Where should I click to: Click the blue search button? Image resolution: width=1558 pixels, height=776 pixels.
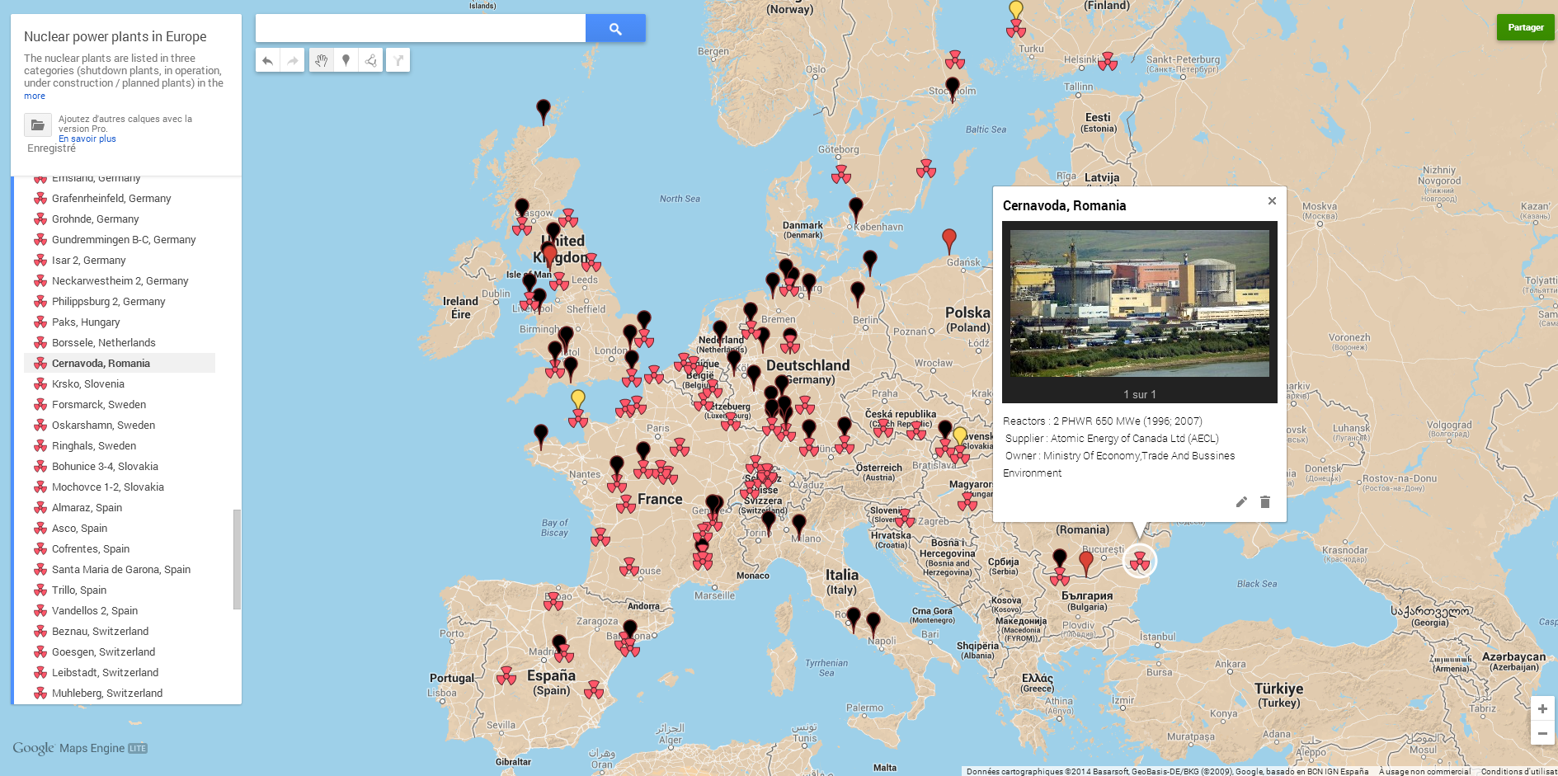[615, 28]
